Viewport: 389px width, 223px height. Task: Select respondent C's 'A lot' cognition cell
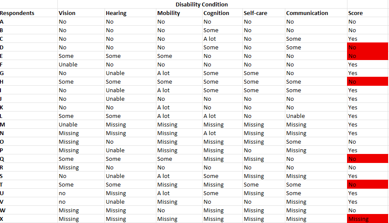point(222,39)
